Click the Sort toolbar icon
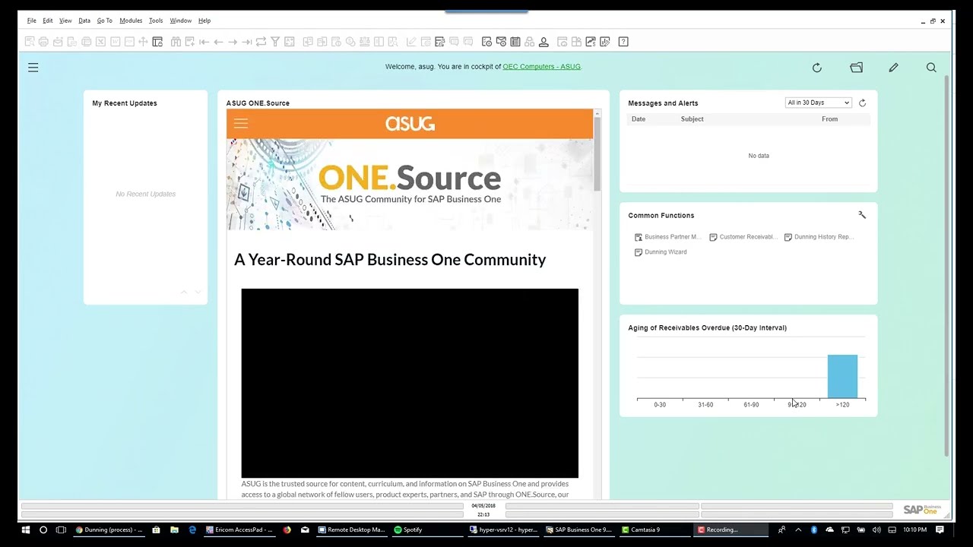 click(x=290, y=42)
